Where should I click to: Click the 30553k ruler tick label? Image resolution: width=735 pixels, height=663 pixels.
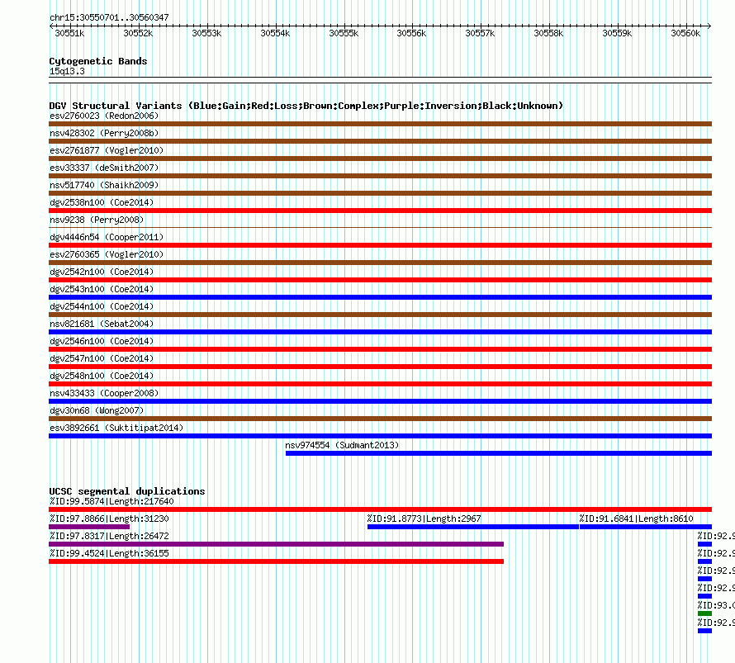coord(206,33)
